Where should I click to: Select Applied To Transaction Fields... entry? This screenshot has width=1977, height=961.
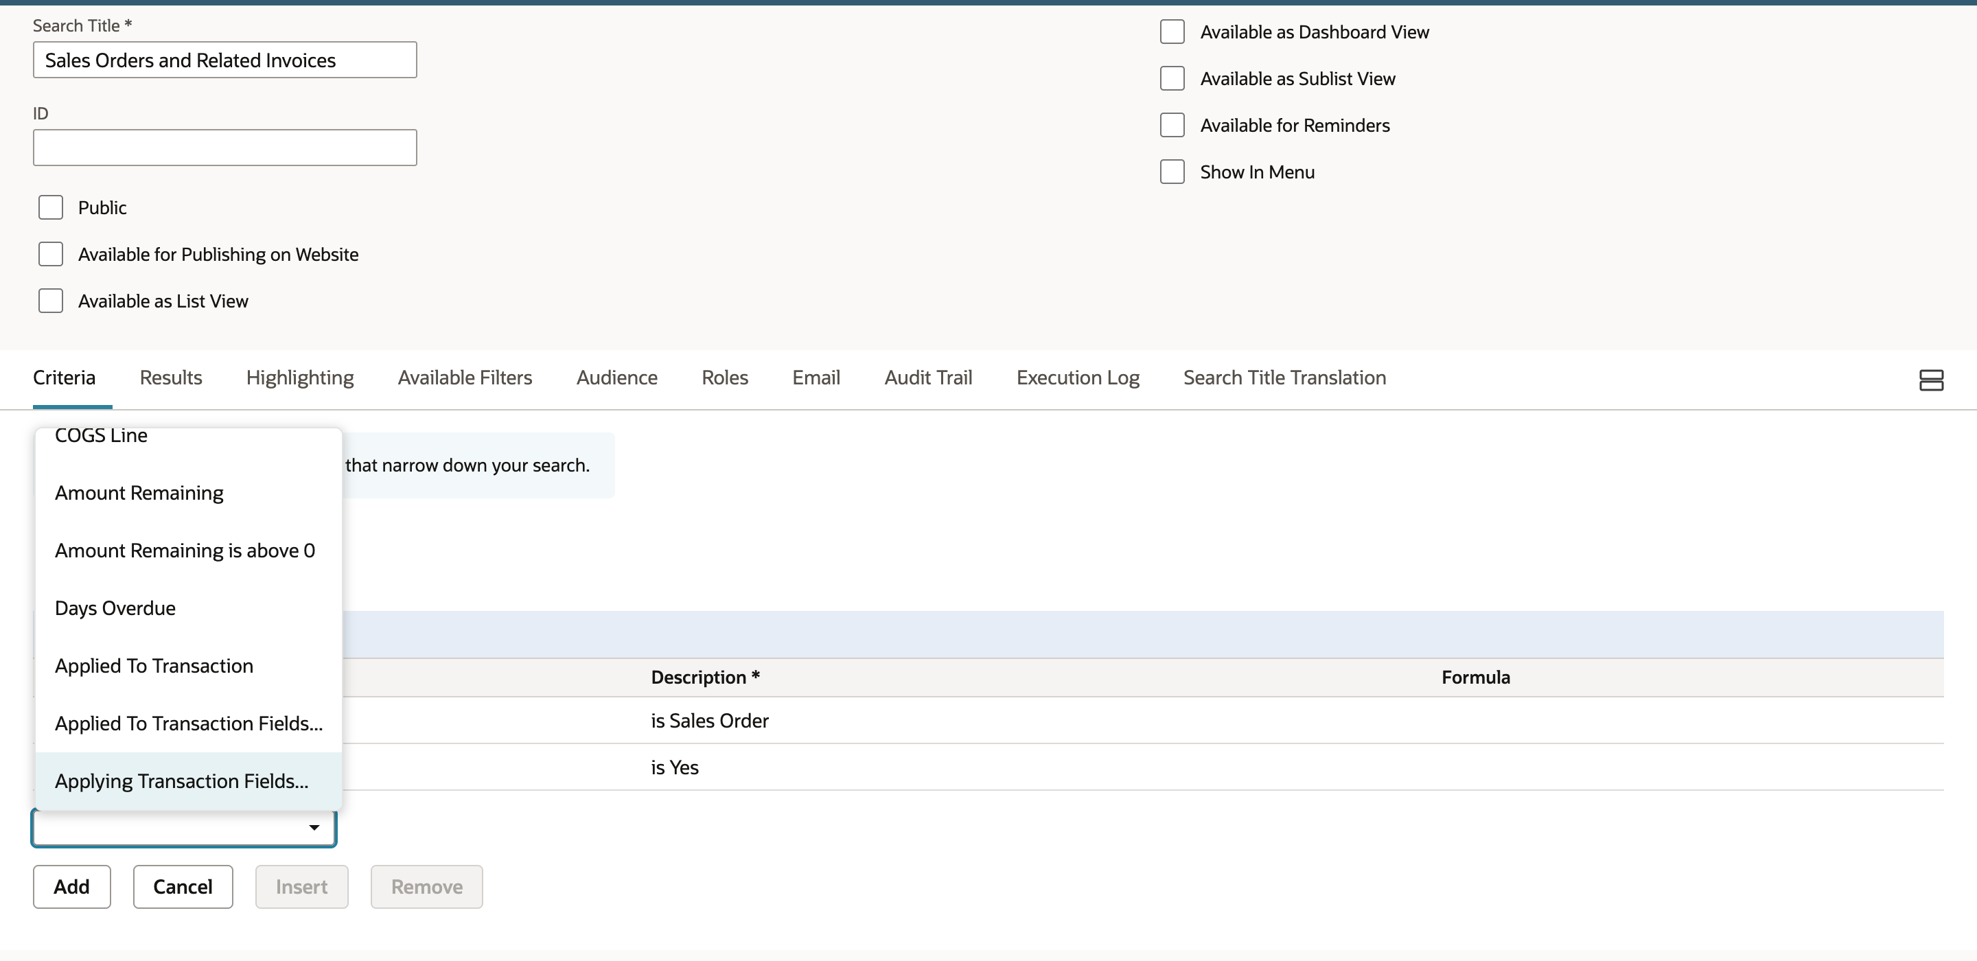188,723
